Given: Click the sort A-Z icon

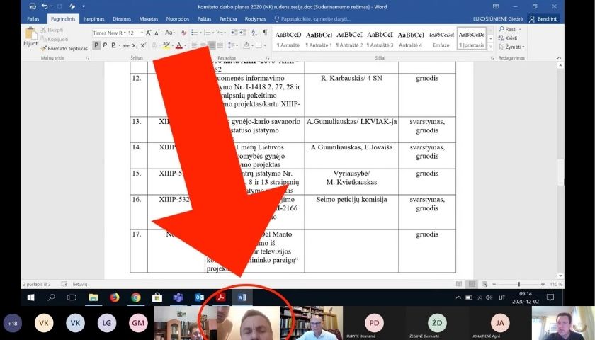Looking at the screenshot, I should click(252, 33).
